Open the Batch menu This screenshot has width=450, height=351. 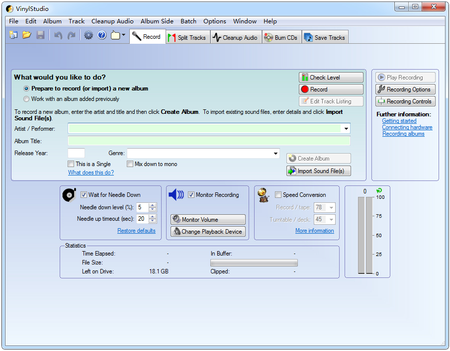point(188,21)
